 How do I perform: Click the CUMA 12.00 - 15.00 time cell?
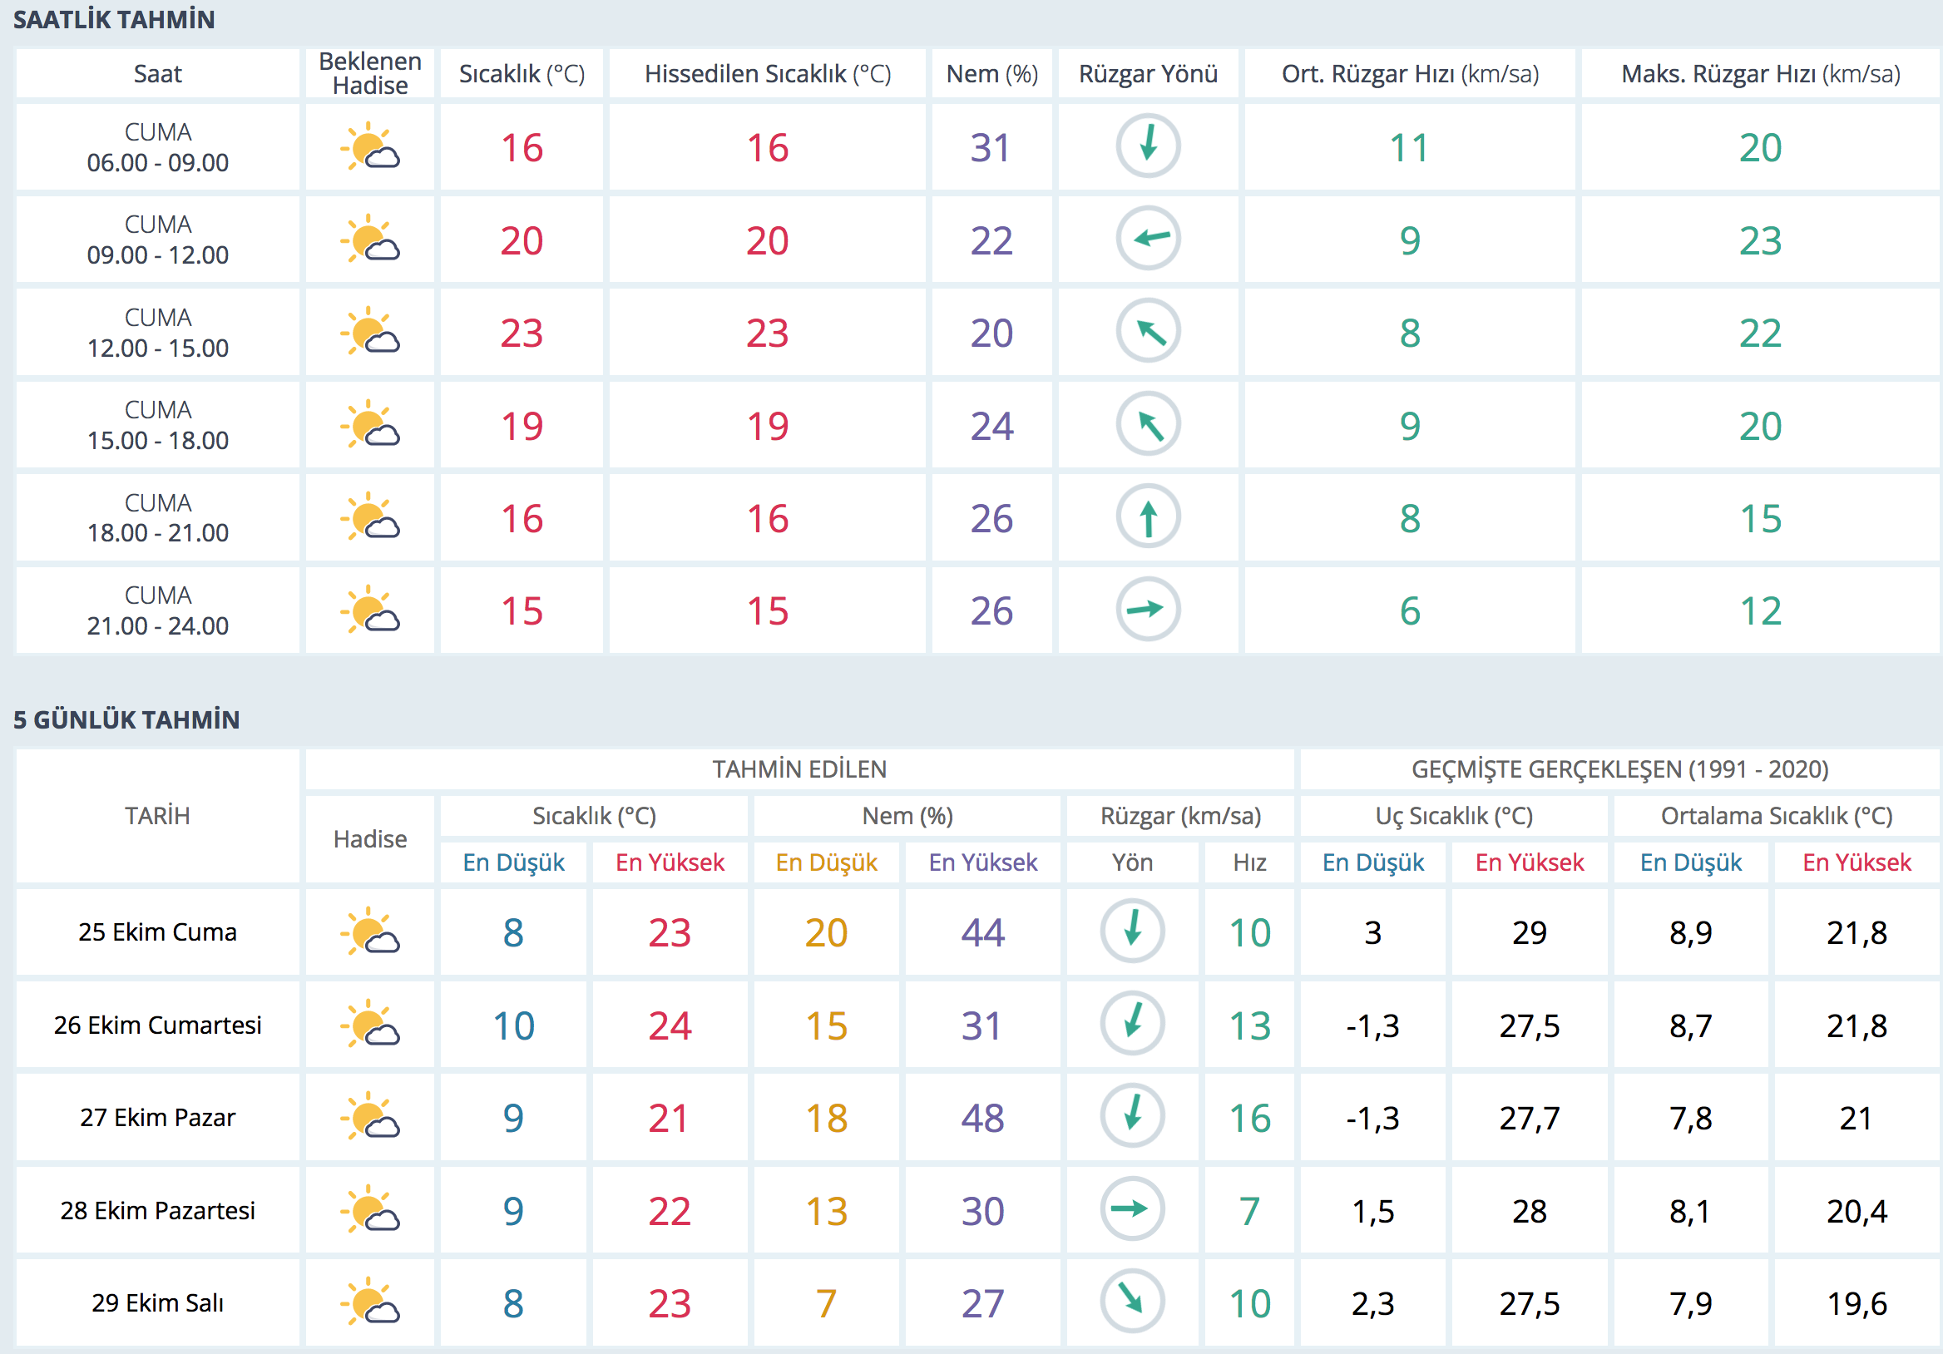pos(157,333)
